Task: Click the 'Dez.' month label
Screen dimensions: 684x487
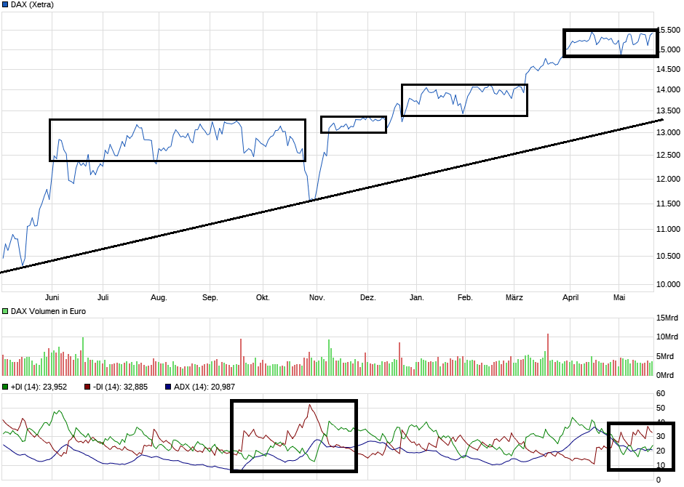Action: tap(367, 297)
